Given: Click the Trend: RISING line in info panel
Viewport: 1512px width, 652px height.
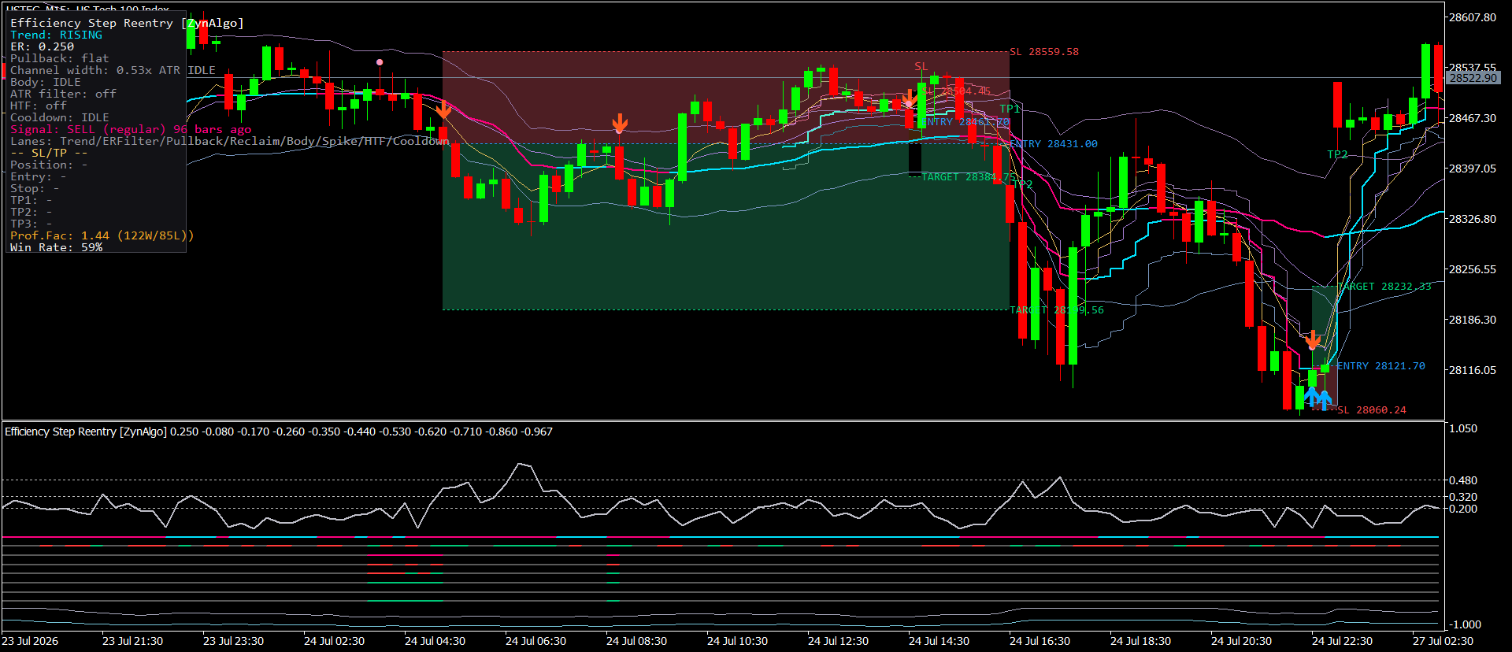Looking at the screenshot, I should click(56, 35).
